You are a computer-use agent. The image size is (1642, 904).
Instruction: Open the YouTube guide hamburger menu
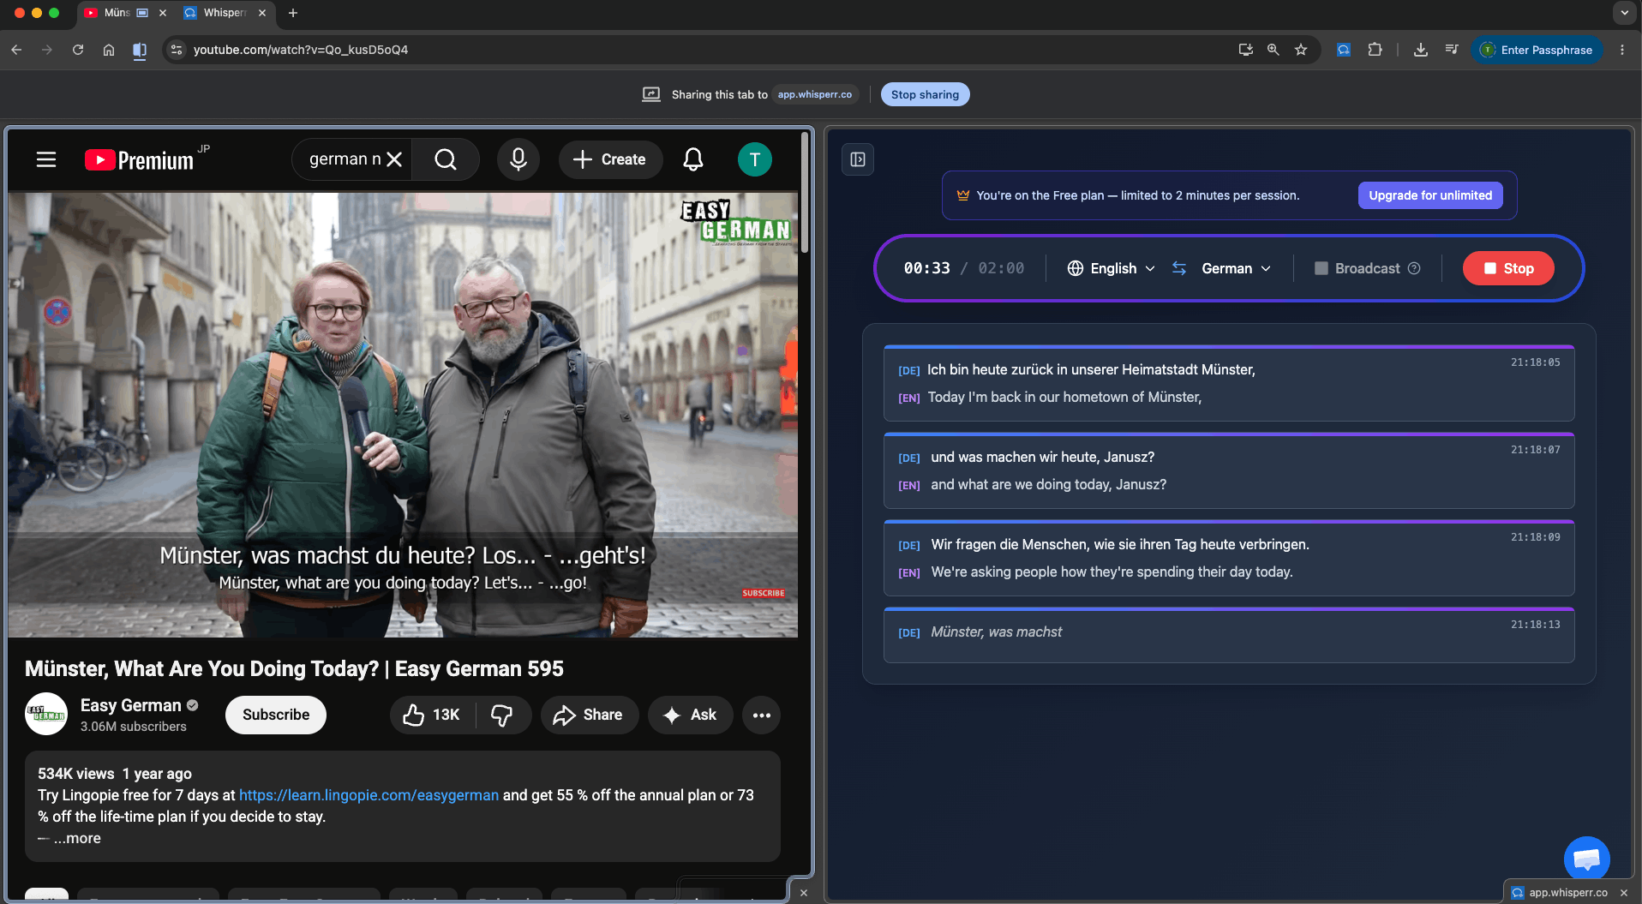click(x=46, y=159)
